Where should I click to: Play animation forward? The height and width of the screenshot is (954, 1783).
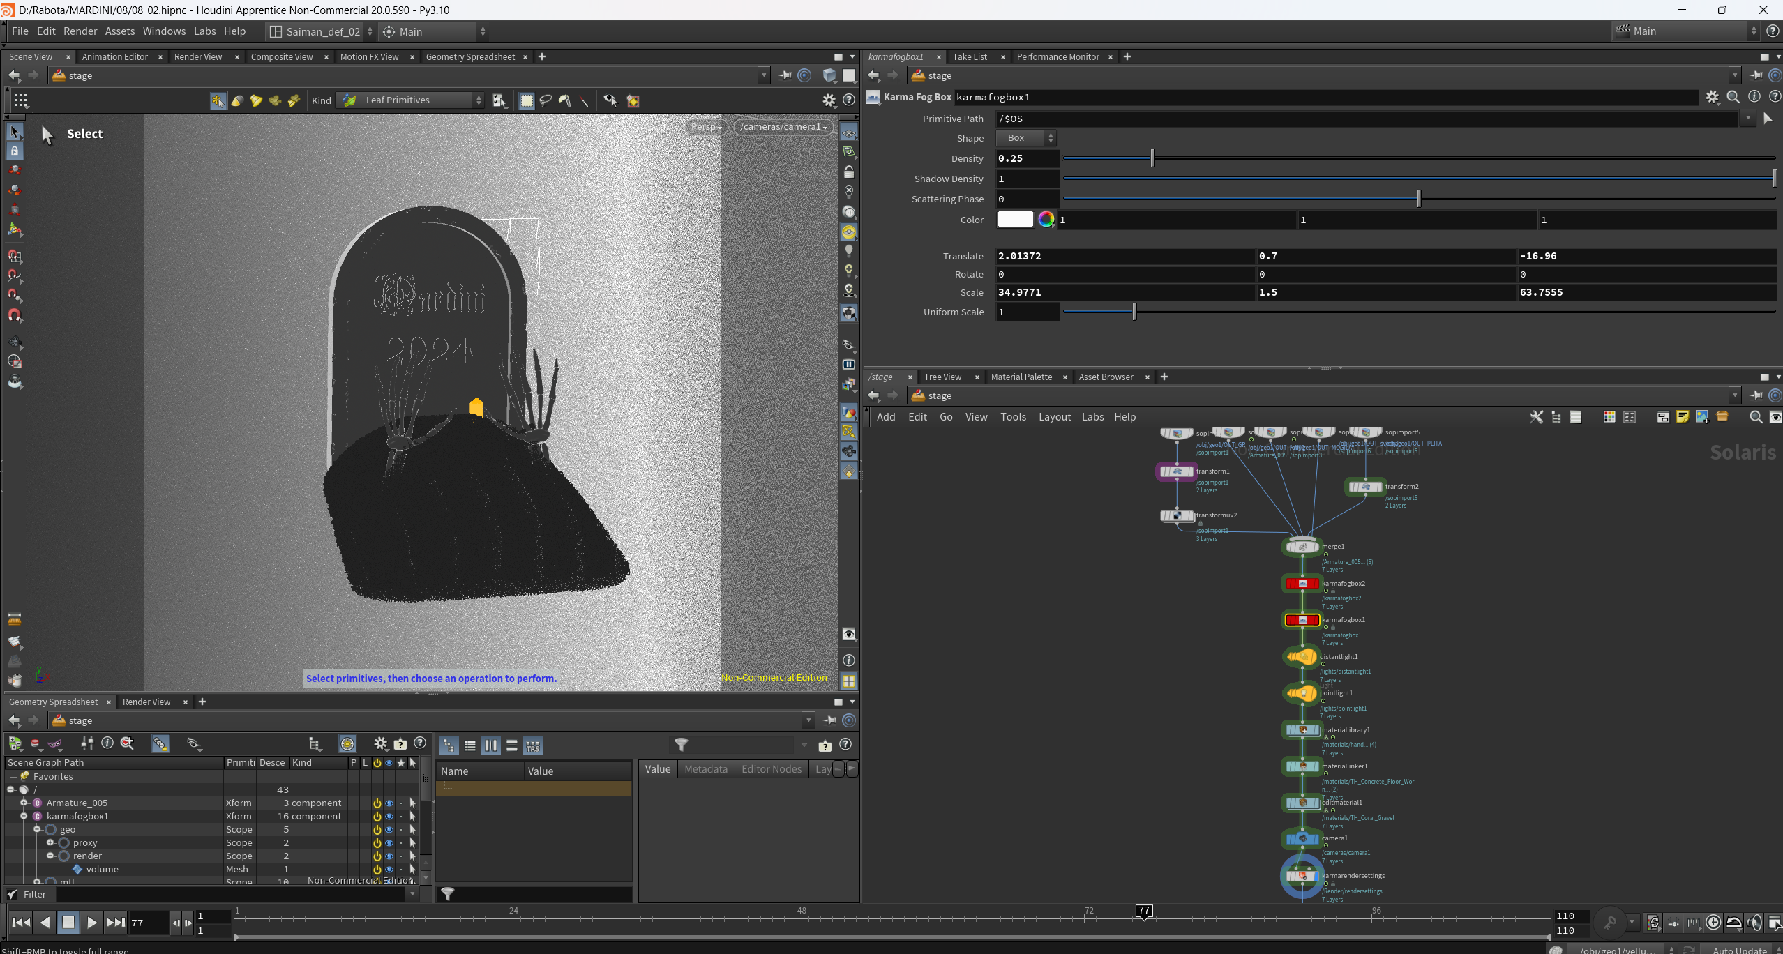pyautogui.click(x=91, y=923)
